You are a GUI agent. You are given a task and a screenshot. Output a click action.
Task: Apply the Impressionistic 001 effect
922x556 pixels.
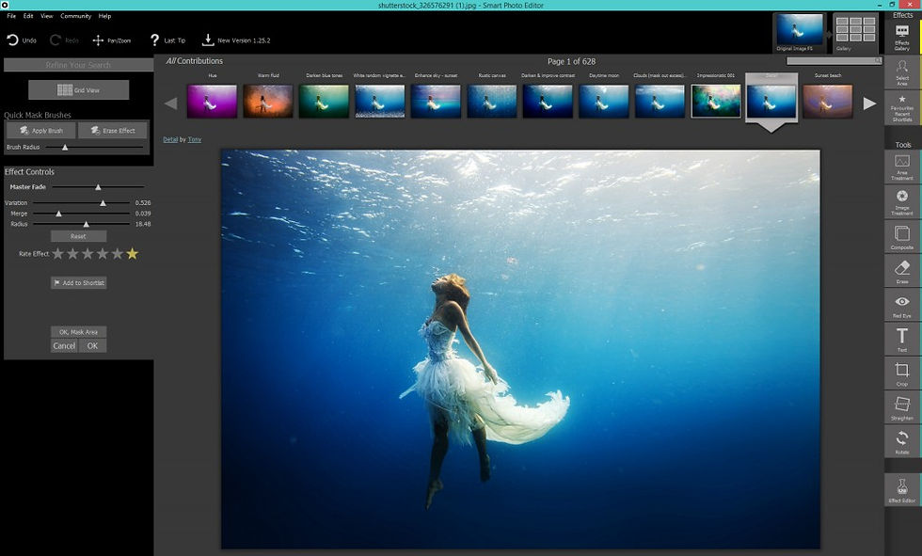click(716, 101)
